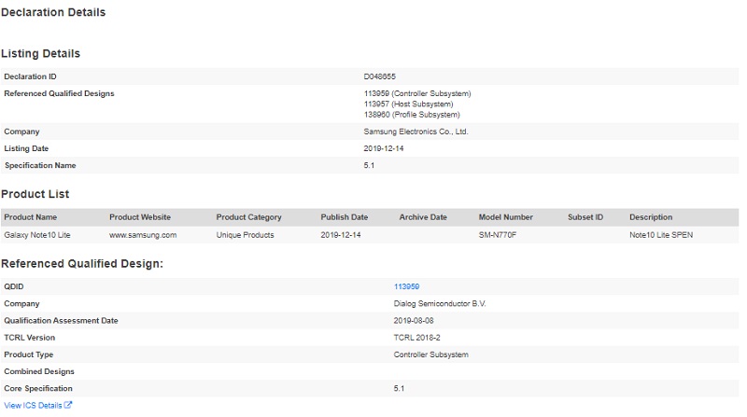747x417 pixels.
Task: Click the www.samsung.com website cell
Action: [x=143, y=235]
